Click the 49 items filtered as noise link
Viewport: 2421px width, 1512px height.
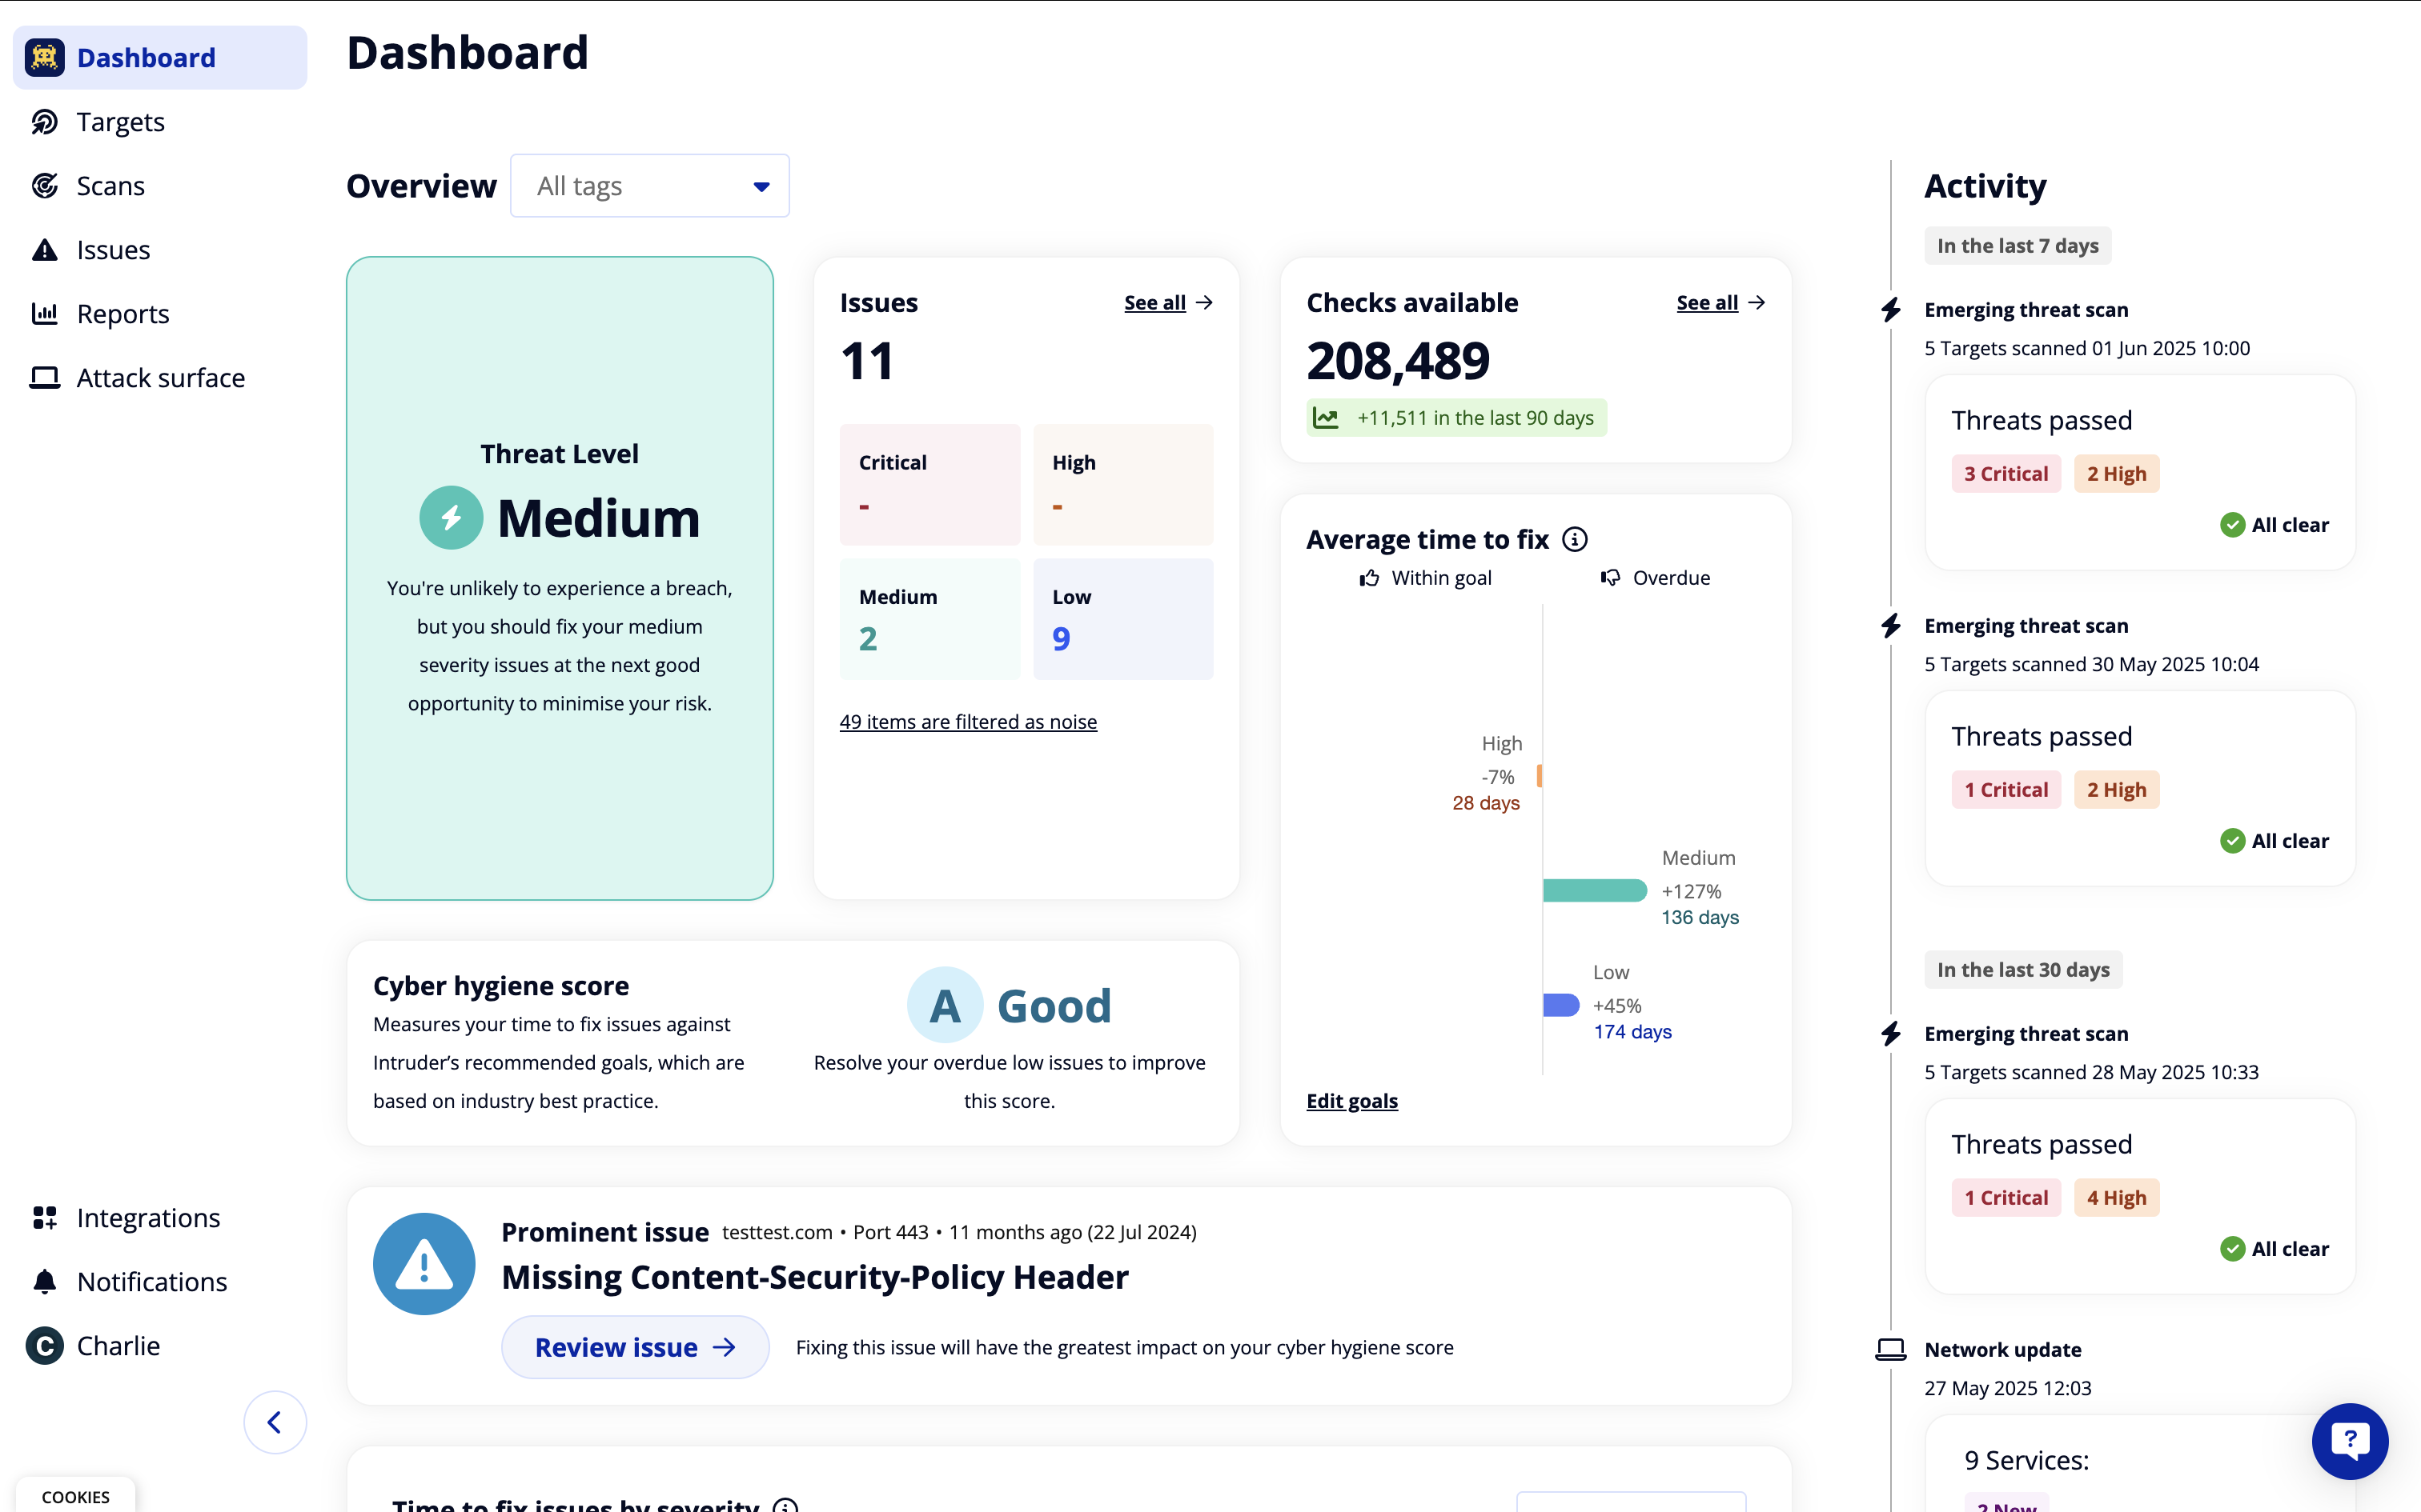click(967, 722)
